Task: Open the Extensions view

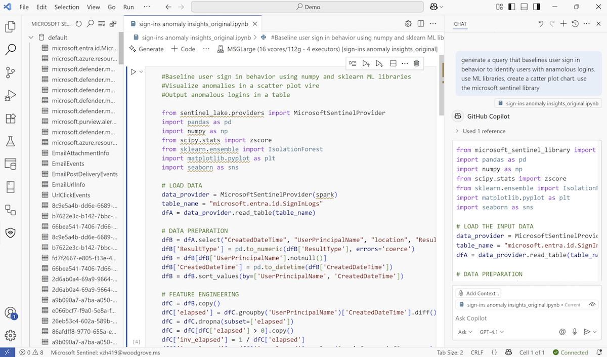Action: pos(10,118)
